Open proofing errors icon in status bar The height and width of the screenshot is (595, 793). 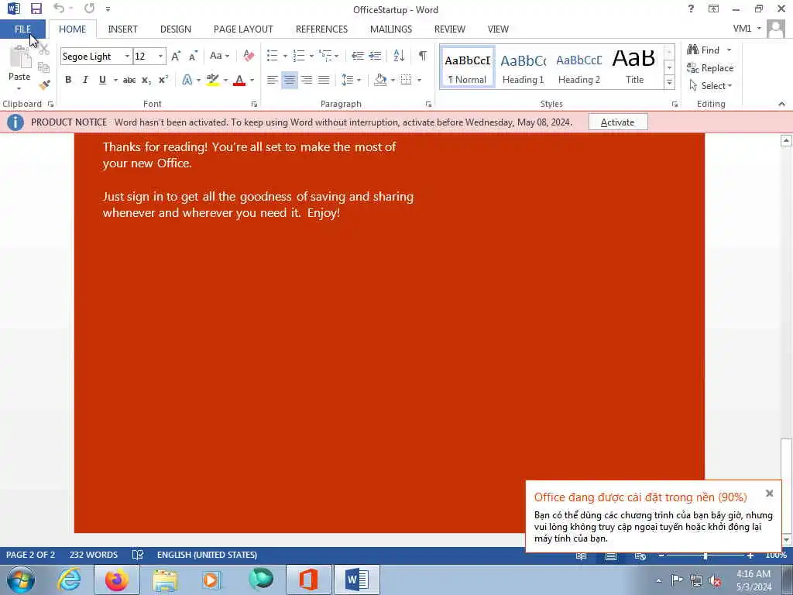pyautogui.click(x=138, y=555)
